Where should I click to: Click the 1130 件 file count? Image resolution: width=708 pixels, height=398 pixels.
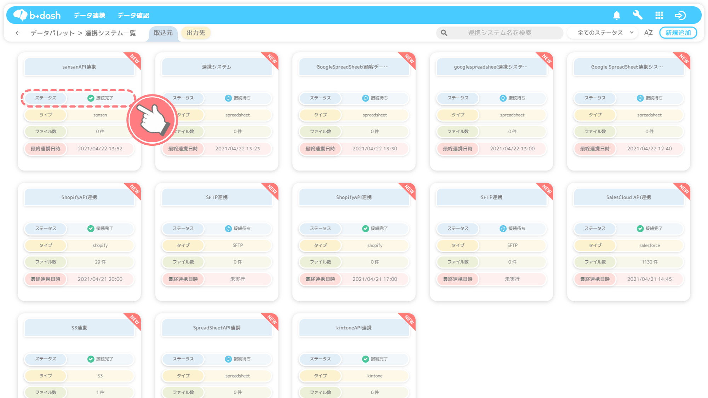650,262
